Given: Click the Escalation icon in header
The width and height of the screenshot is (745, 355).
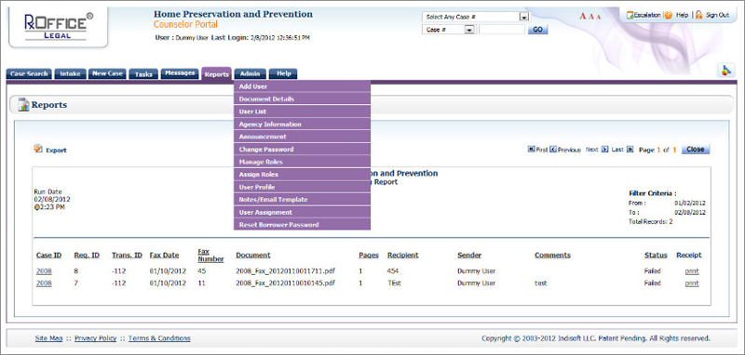Looking at the screenshot, I should coord(630,15).
